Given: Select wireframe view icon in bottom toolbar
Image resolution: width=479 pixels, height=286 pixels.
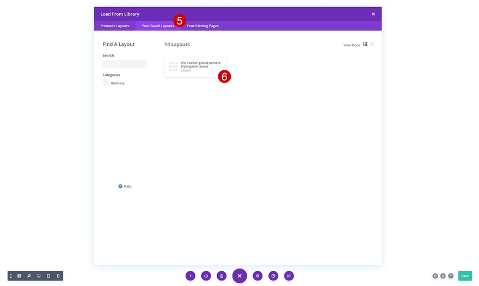Looking at the screenshot, I should (19, 276).
